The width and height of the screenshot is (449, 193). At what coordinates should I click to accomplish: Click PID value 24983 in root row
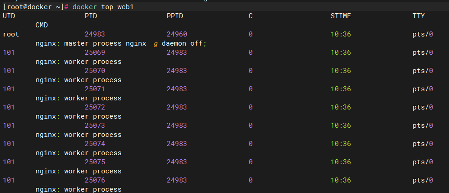[x=95, y=34]
